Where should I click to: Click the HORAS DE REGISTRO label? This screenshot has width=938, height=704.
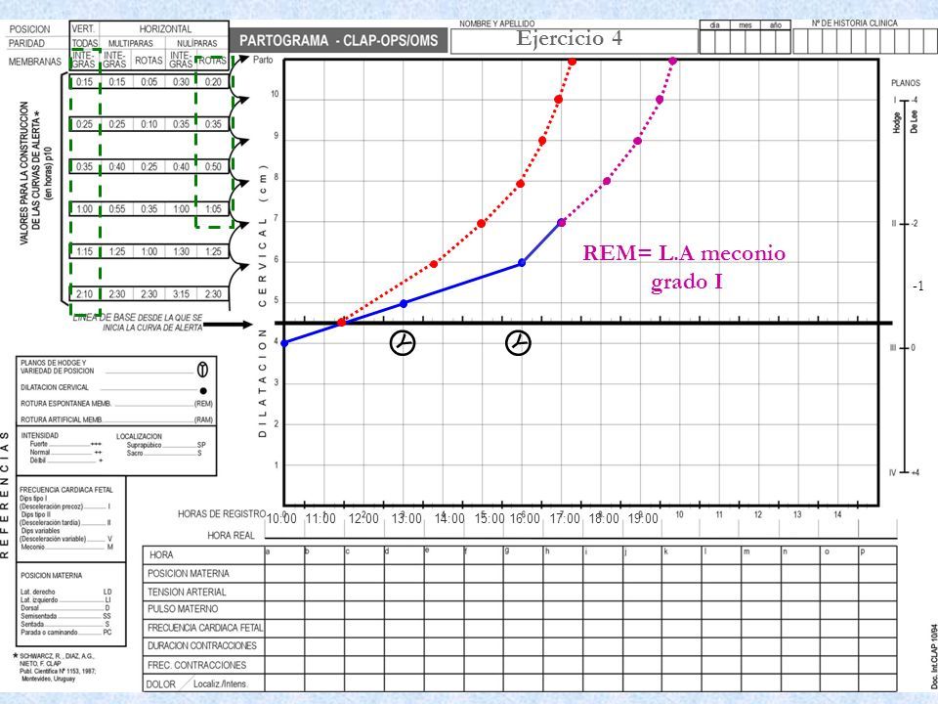click(222, 514)
